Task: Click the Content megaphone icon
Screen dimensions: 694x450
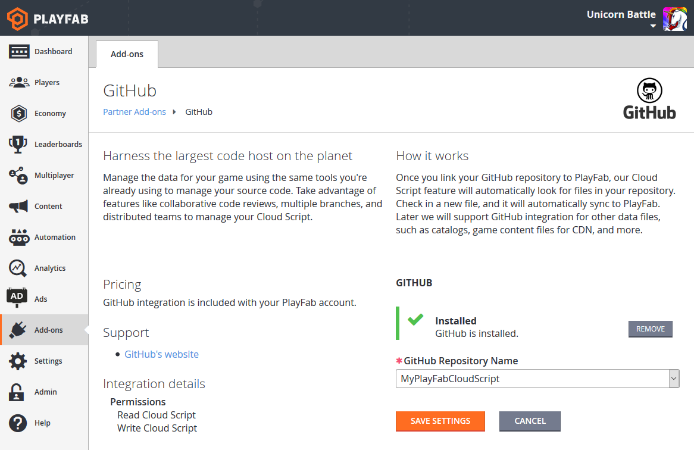Action: [18, 206]
